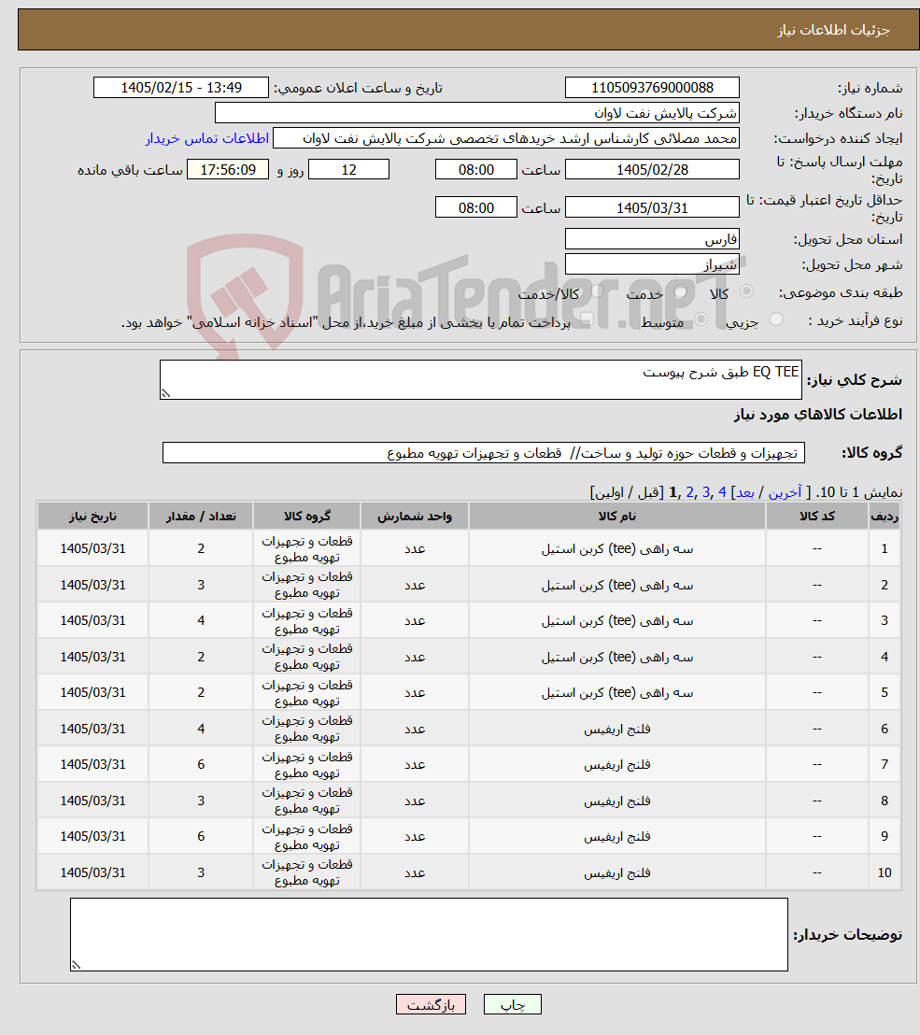
Task: Select the جزیی purchase type radio
Action: point(777,319)
